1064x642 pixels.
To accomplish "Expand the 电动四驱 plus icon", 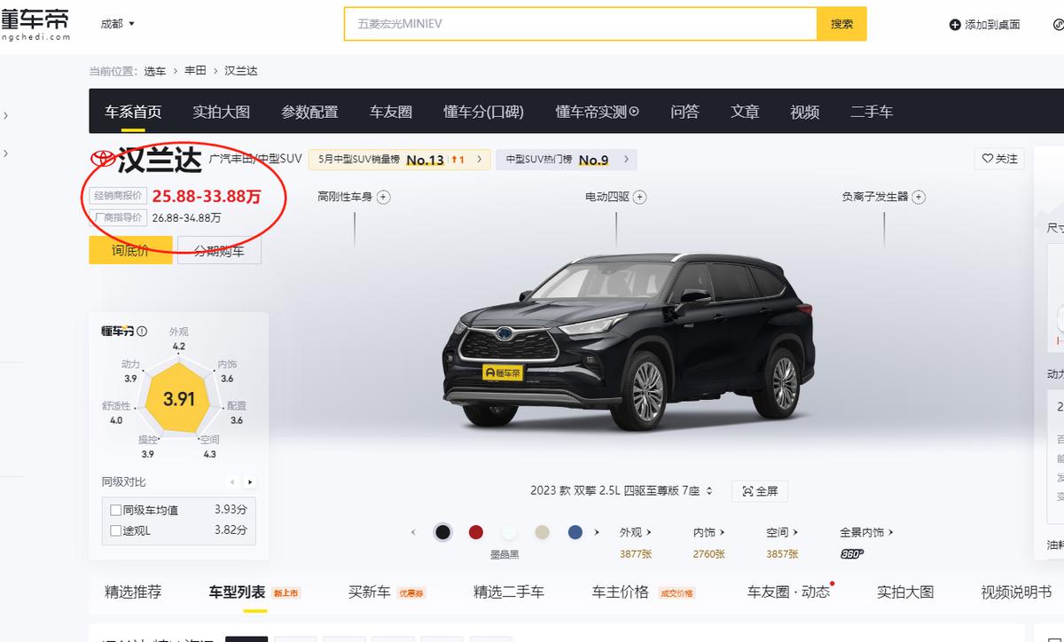I will 639,197.
